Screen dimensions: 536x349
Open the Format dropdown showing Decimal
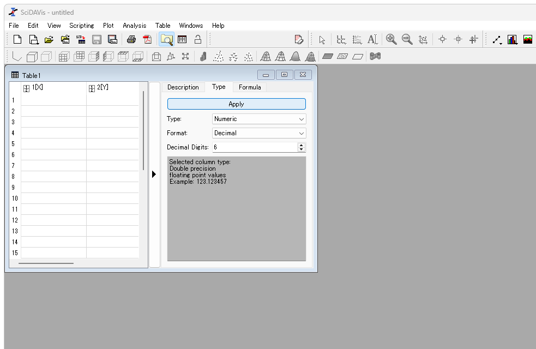coord(259,133)
